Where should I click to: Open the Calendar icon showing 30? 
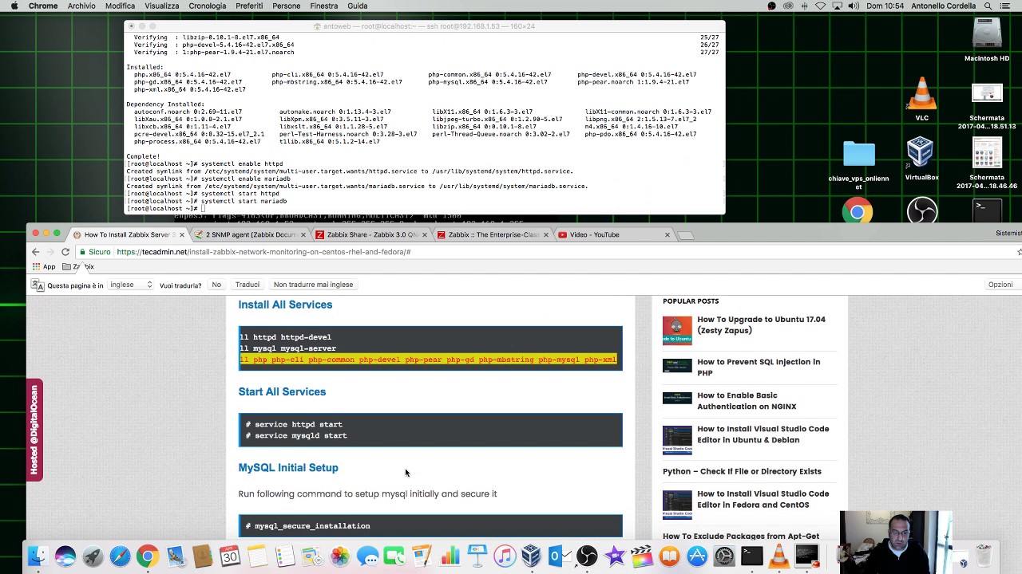click(x=230, y=556)
